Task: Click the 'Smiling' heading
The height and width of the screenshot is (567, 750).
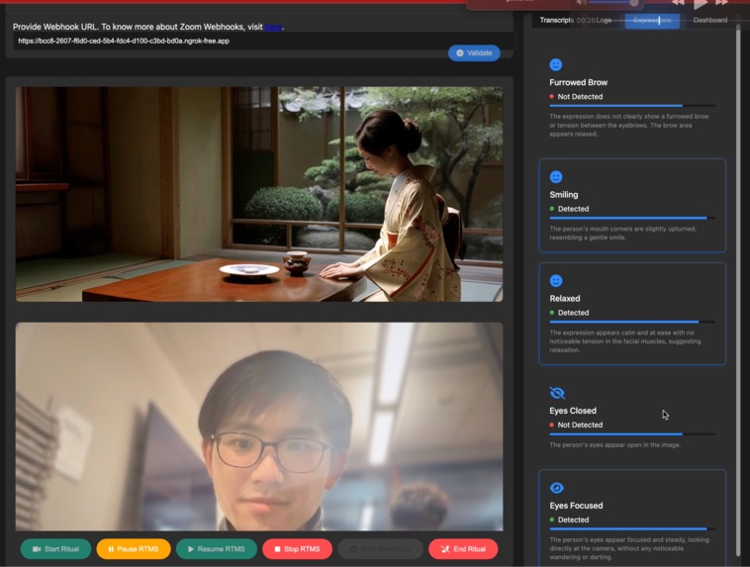Action: (x=563, y=195)
